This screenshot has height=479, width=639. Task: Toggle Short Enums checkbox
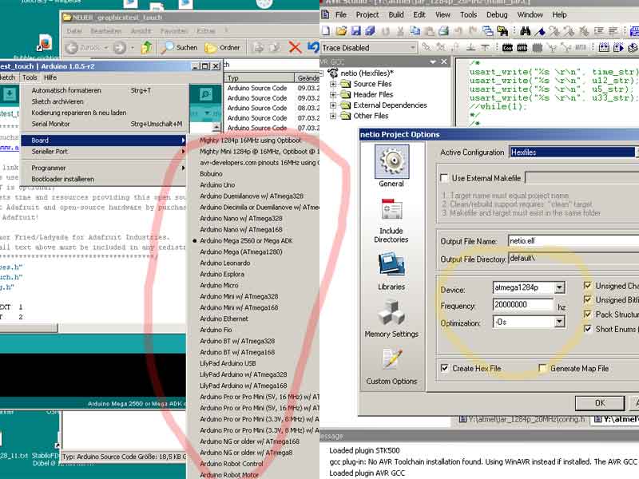click(588, 329)
